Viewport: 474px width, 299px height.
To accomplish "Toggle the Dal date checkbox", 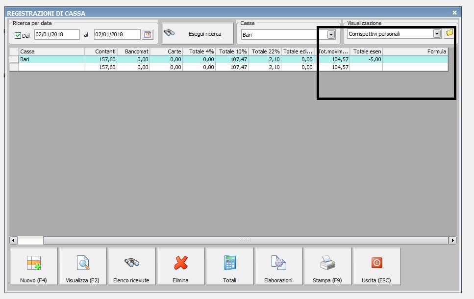I will coord(18,35).
